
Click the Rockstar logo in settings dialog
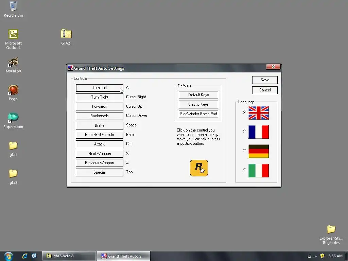pyautogui.click(x=199, y=168)
